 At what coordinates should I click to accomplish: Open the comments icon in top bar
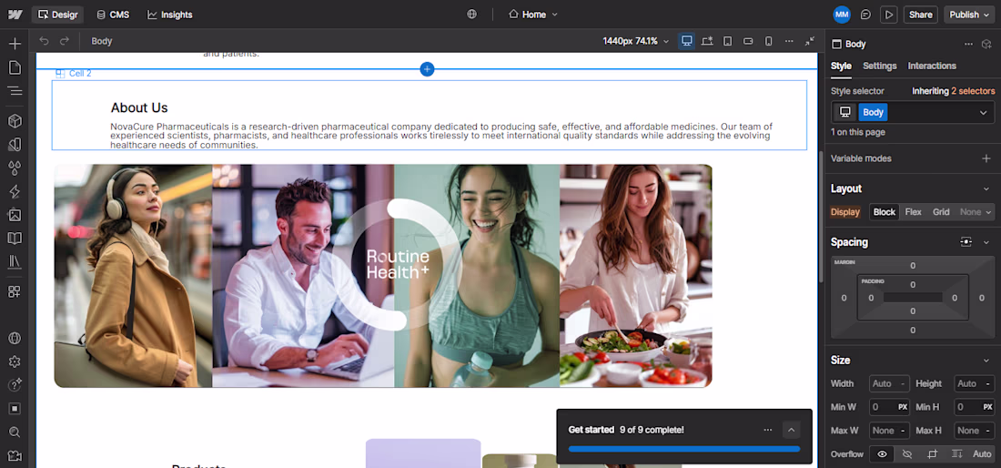coord(865,15)
